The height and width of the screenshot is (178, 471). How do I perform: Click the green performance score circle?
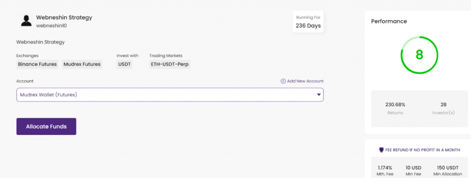tap(419, 55)
